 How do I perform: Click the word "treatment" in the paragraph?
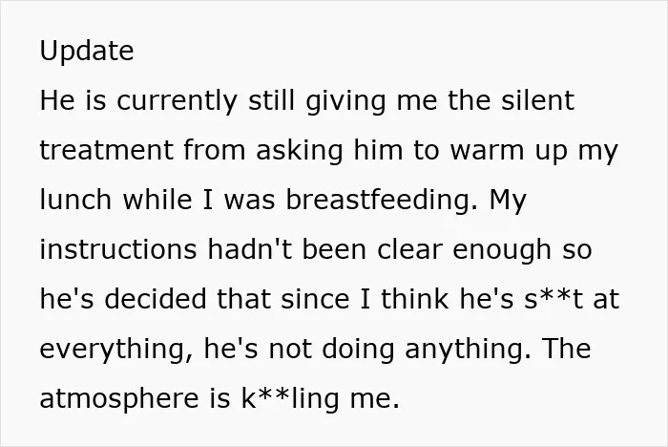pyautogui.click(x=107, y=151)
